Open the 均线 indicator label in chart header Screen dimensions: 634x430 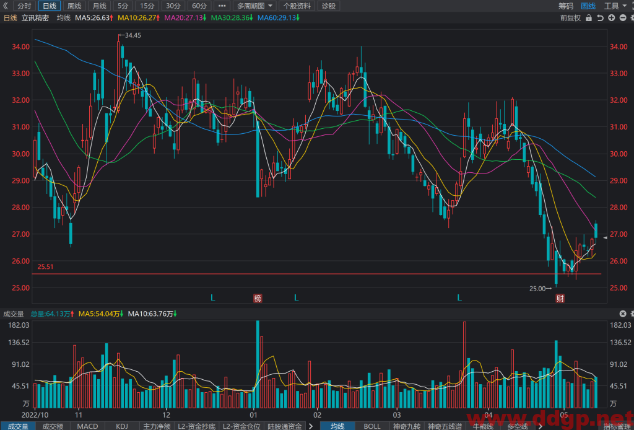[64, 18]
